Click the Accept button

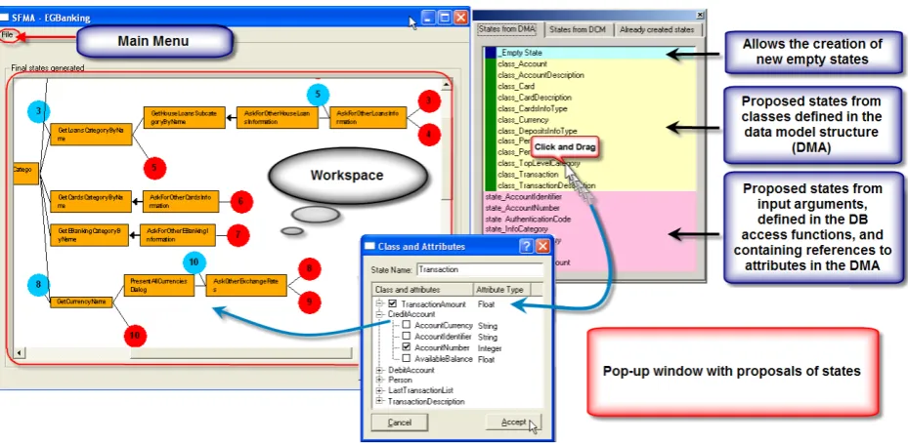point(513,423)
